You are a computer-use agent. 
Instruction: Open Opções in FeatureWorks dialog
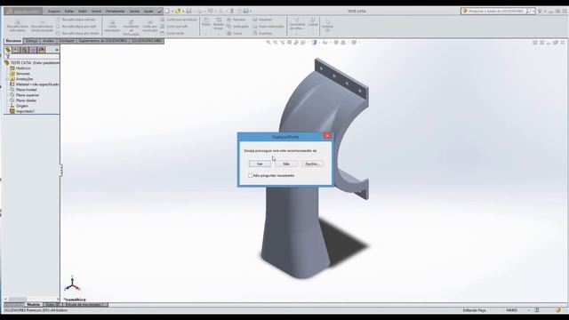pos(312,164)
